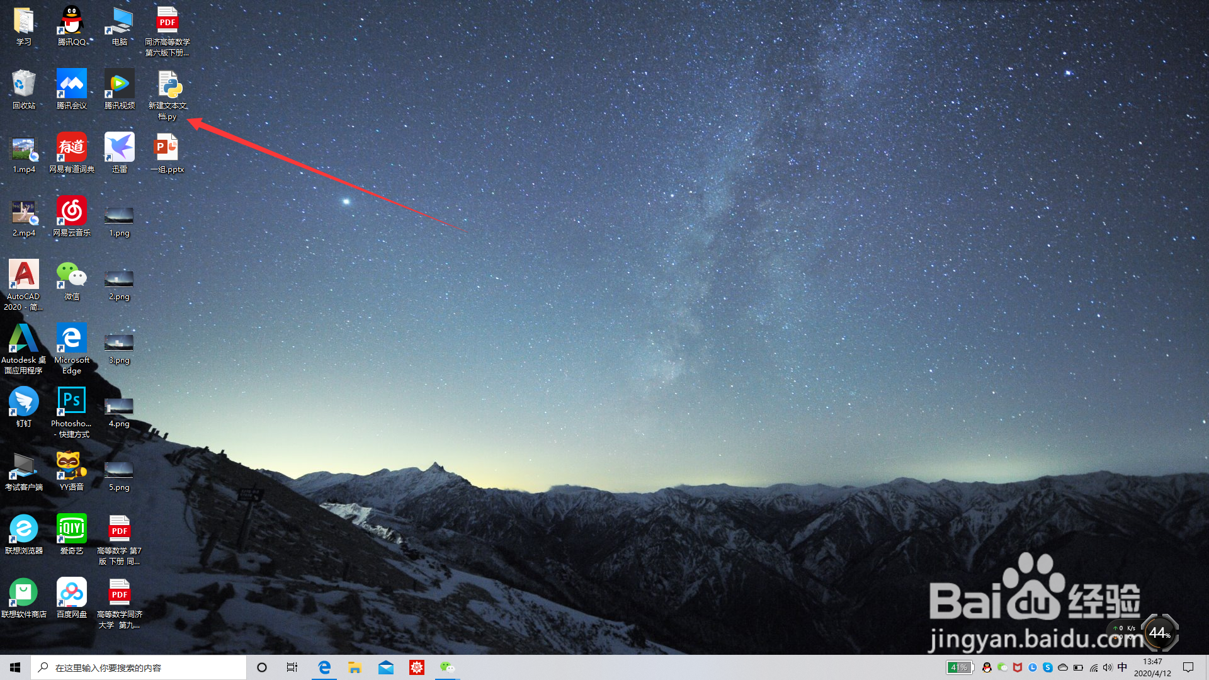Click the McAfee shield tray icon
Screen dimensions: 1209x680
tap(1017, 667)
